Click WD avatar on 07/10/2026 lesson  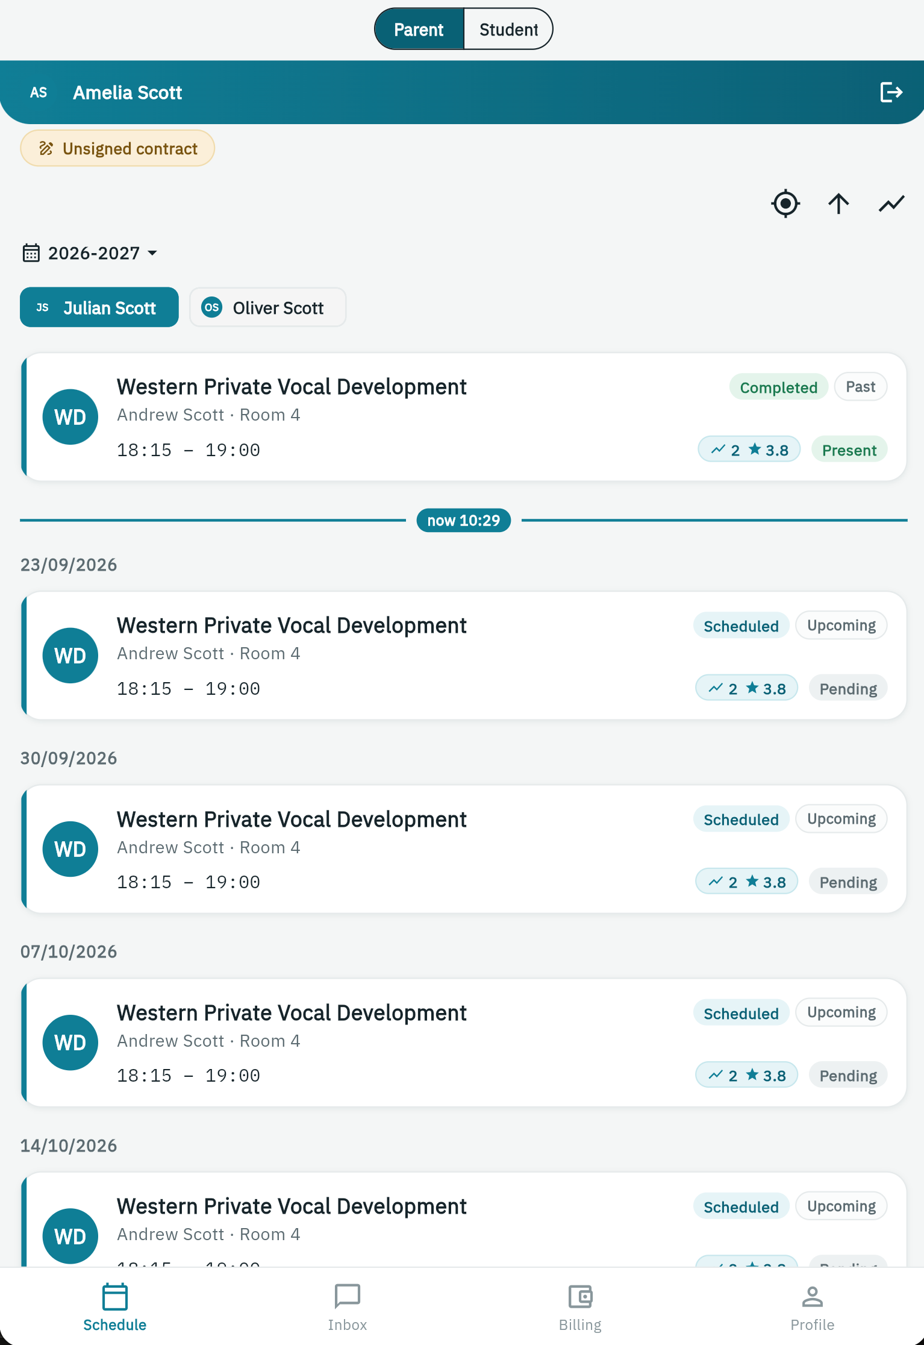click(70, 1043)
